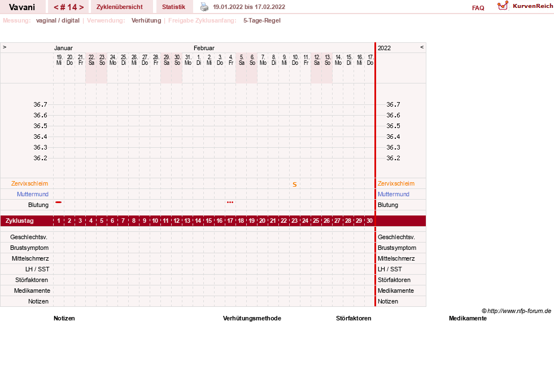Screen dimensions: 554x374
Task: Click the right-side Muttermund label
Action: pyautogui.click(x=393, y=194)
